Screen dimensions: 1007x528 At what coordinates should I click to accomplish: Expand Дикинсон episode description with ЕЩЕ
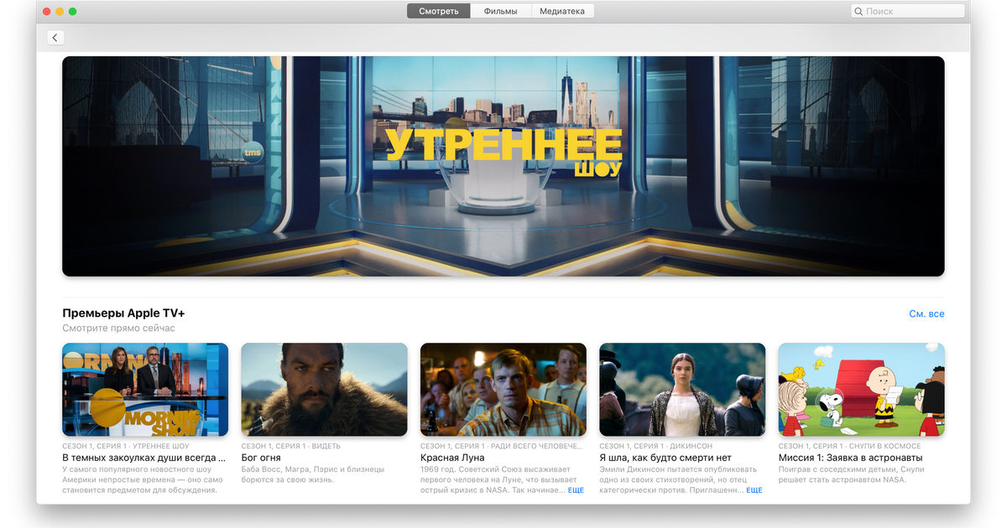coord(754,490)
